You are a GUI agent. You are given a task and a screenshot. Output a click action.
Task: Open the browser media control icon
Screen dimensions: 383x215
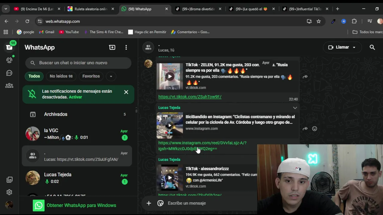click(370, 21)
